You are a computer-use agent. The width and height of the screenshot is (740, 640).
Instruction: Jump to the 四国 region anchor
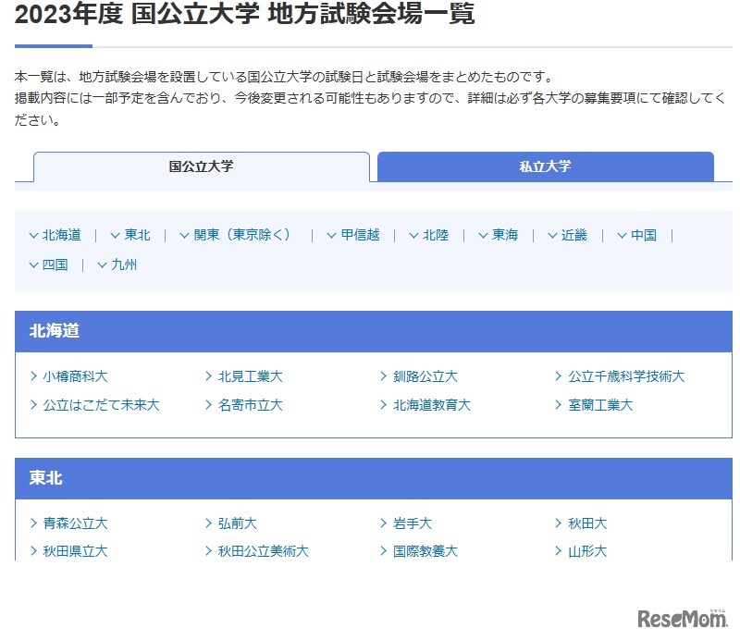49,265
